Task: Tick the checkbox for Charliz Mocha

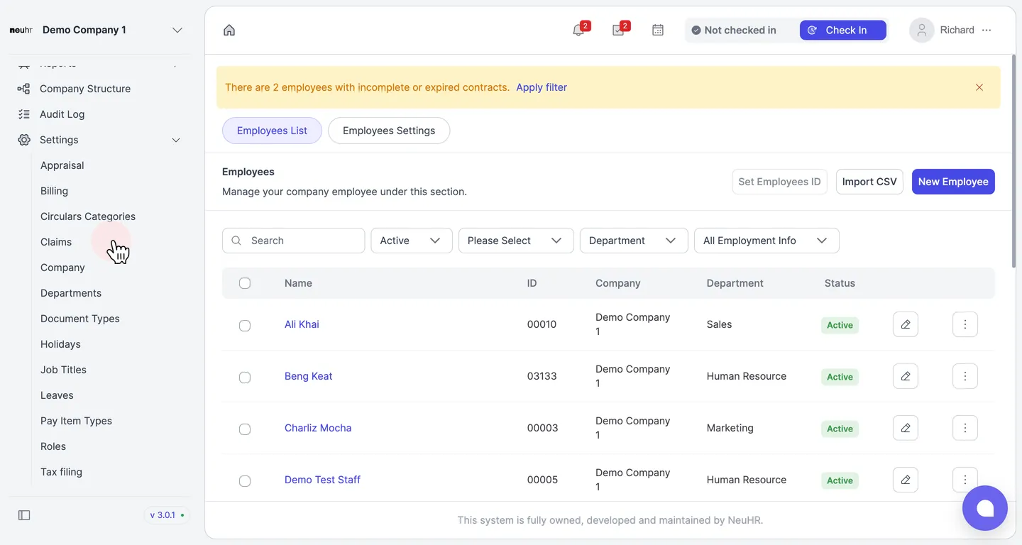Action: tap(245, 429)
